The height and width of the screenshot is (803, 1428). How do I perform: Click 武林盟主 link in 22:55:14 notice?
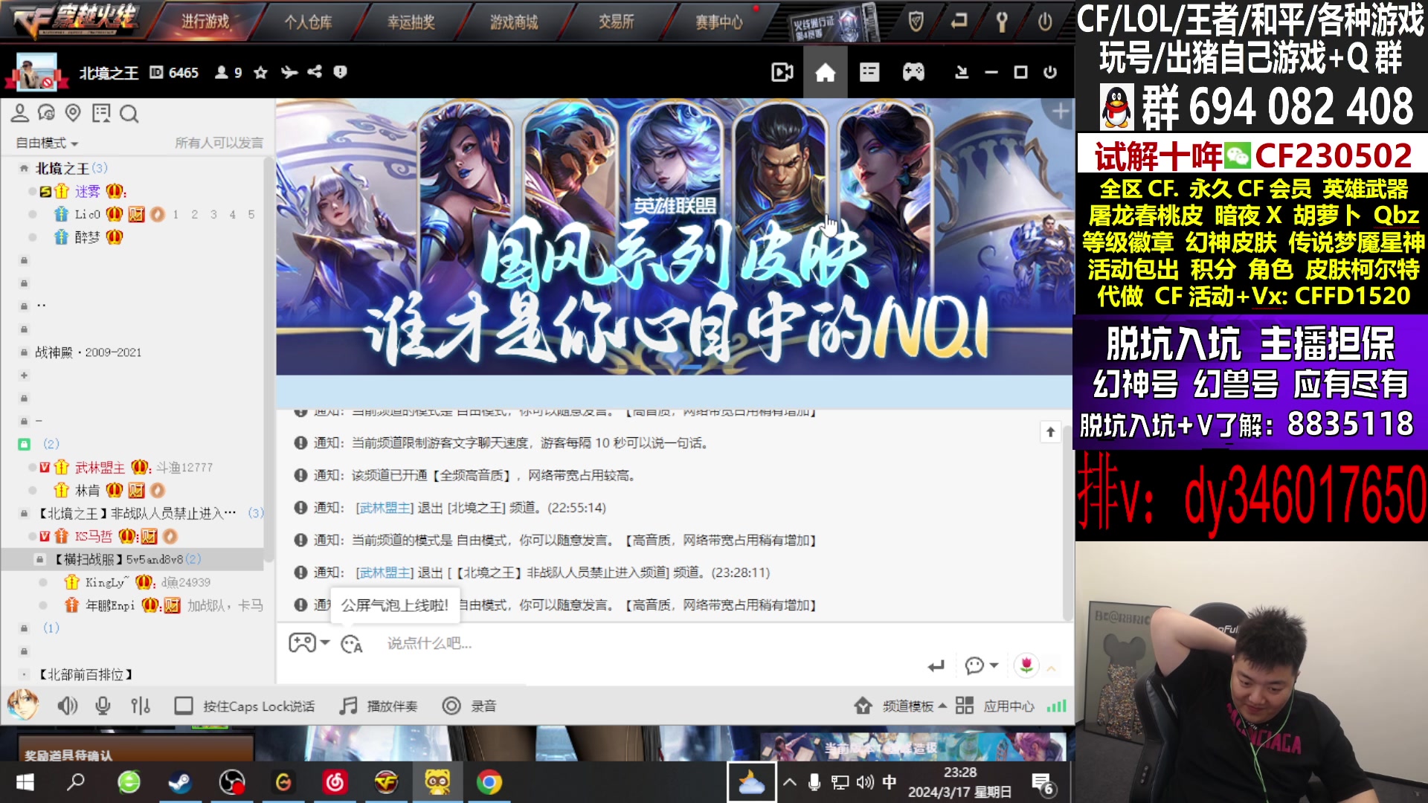point(384,508)
